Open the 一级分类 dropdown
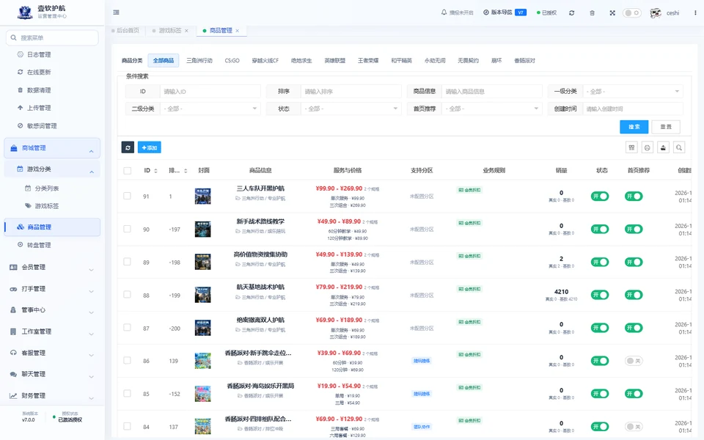 633,91
